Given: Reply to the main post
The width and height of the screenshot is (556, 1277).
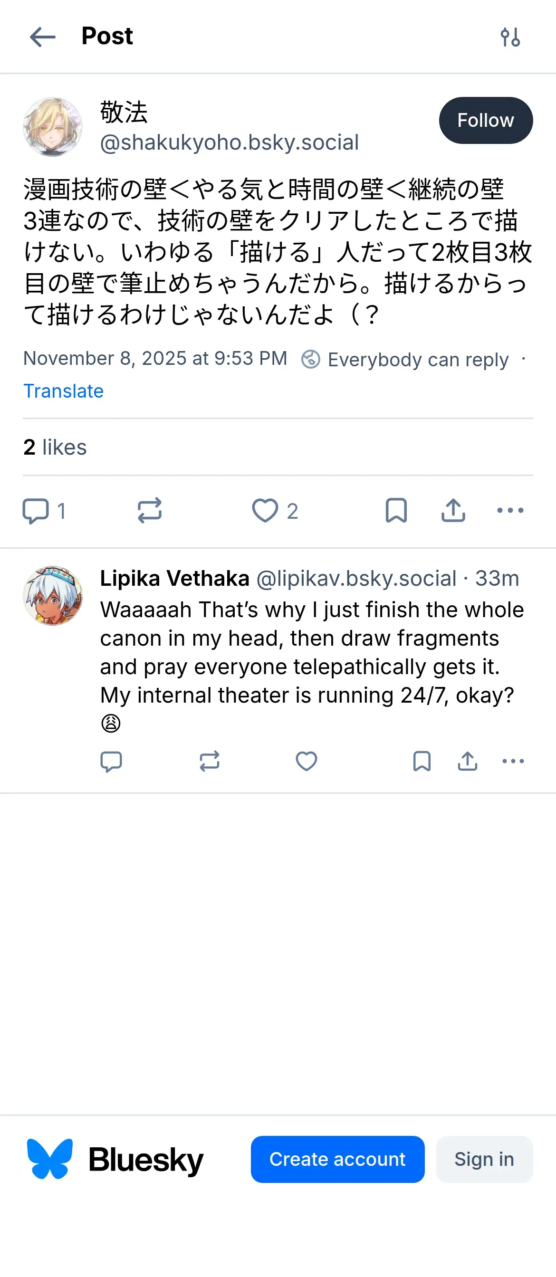Looking at the screenshot, I should (x=36, y=511).
